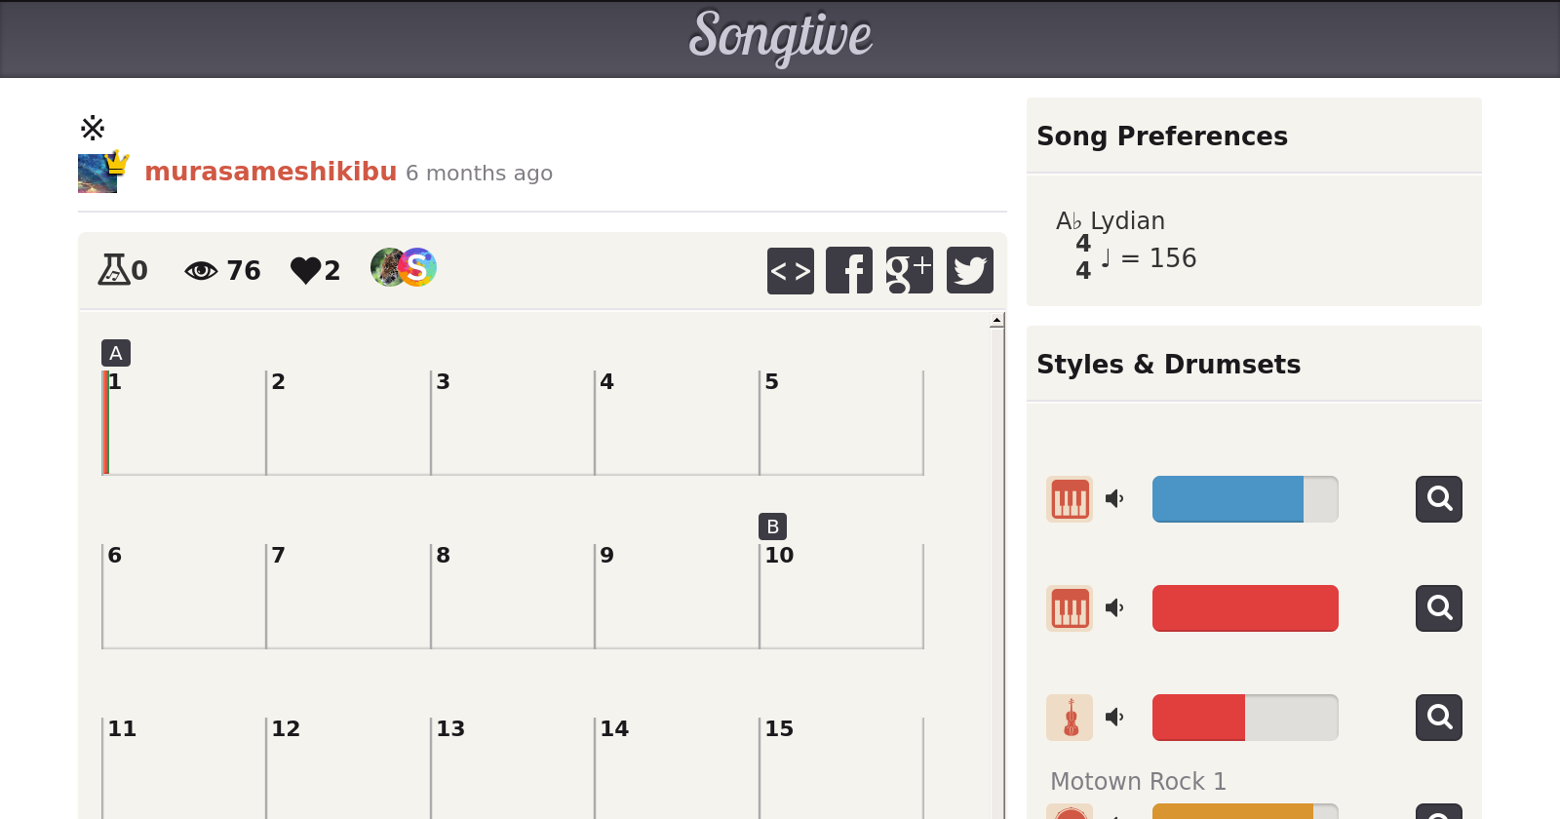
Task: Jump to section A marker
Action: tap(116, 353)
